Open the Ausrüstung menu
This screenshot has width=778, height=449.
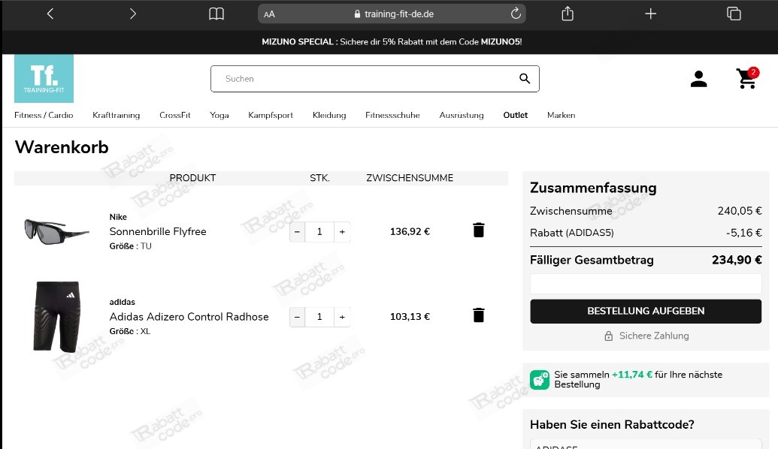(x=462, y=115)
